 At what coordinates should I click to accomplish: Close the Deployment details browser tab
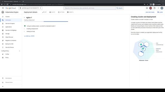pos(20,2)
